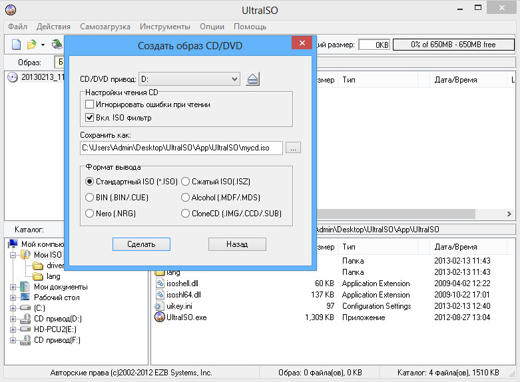The width and height of the screenshot is (520, 382).
Task: Click the New image toolbar icon
Action: pyautogui.click(x=16, y=45)
